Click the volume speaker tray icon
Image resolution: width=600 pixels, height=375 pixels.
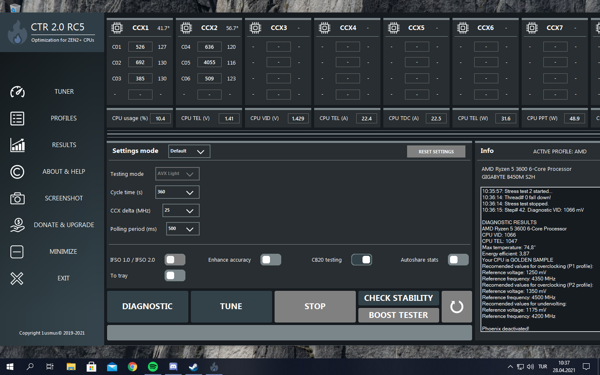coord(530,367)
